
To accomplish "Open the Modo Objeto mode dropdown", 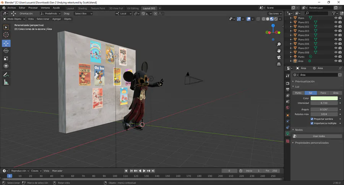I will coord(14,19).
